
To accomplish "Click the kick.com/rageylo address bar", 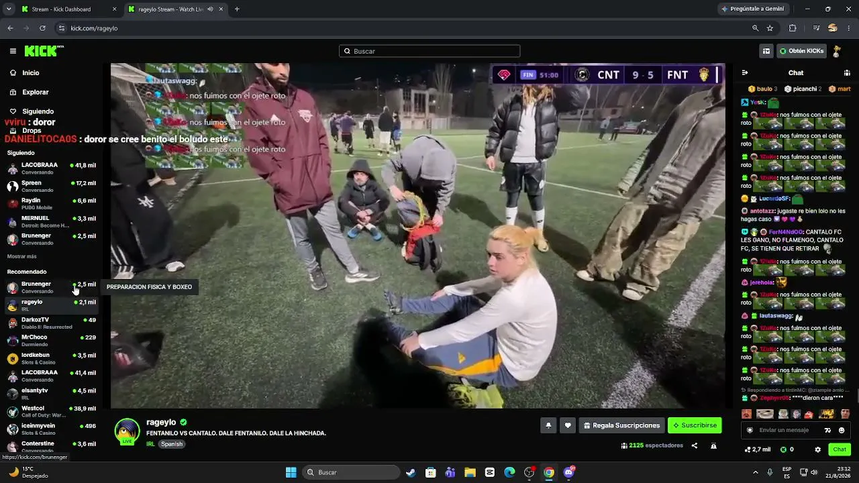I will [x=403, y=28].
